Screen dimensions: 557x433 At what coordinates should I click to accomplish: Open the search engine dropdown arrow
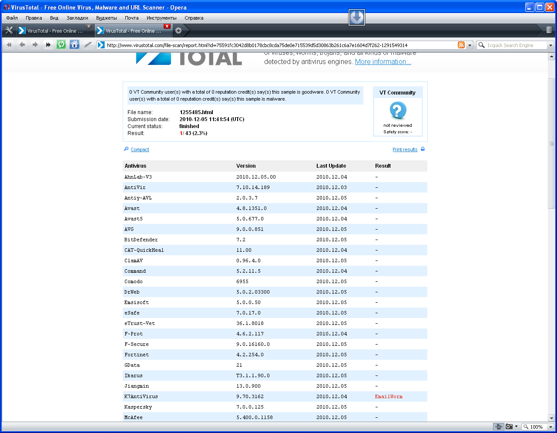[550, 45]
